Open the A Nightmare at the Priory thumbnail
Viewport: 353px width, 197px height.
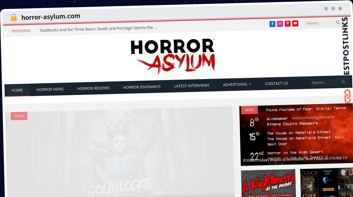pyautogui.click(x=268, y=183)
